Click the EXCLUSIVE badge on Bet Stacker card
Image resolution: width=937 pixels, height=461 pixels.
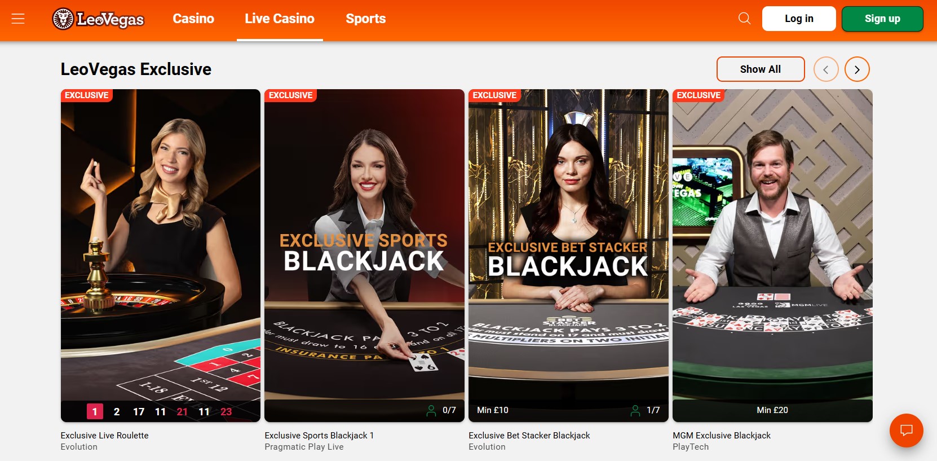[494, 95]
